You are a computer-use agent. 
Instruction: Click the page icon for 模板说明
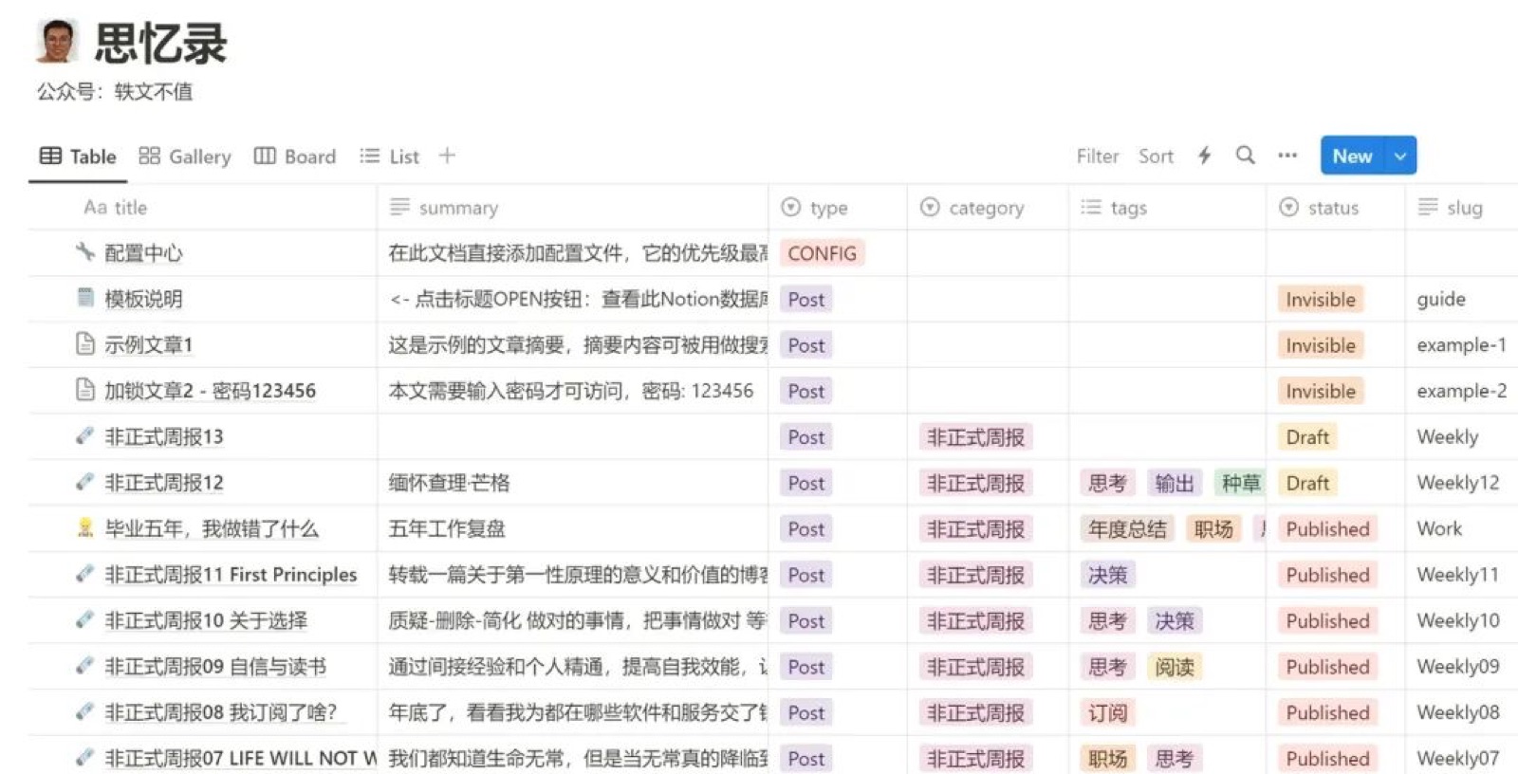pyautogui.click(x=85, y=298)
